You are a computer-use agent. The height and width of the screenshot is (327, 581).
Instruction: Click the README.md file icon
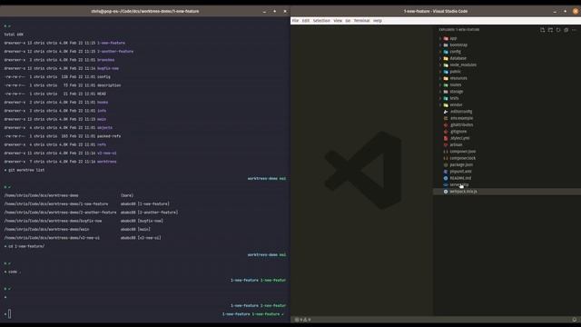pyautogui.click(x=446, y=178)
